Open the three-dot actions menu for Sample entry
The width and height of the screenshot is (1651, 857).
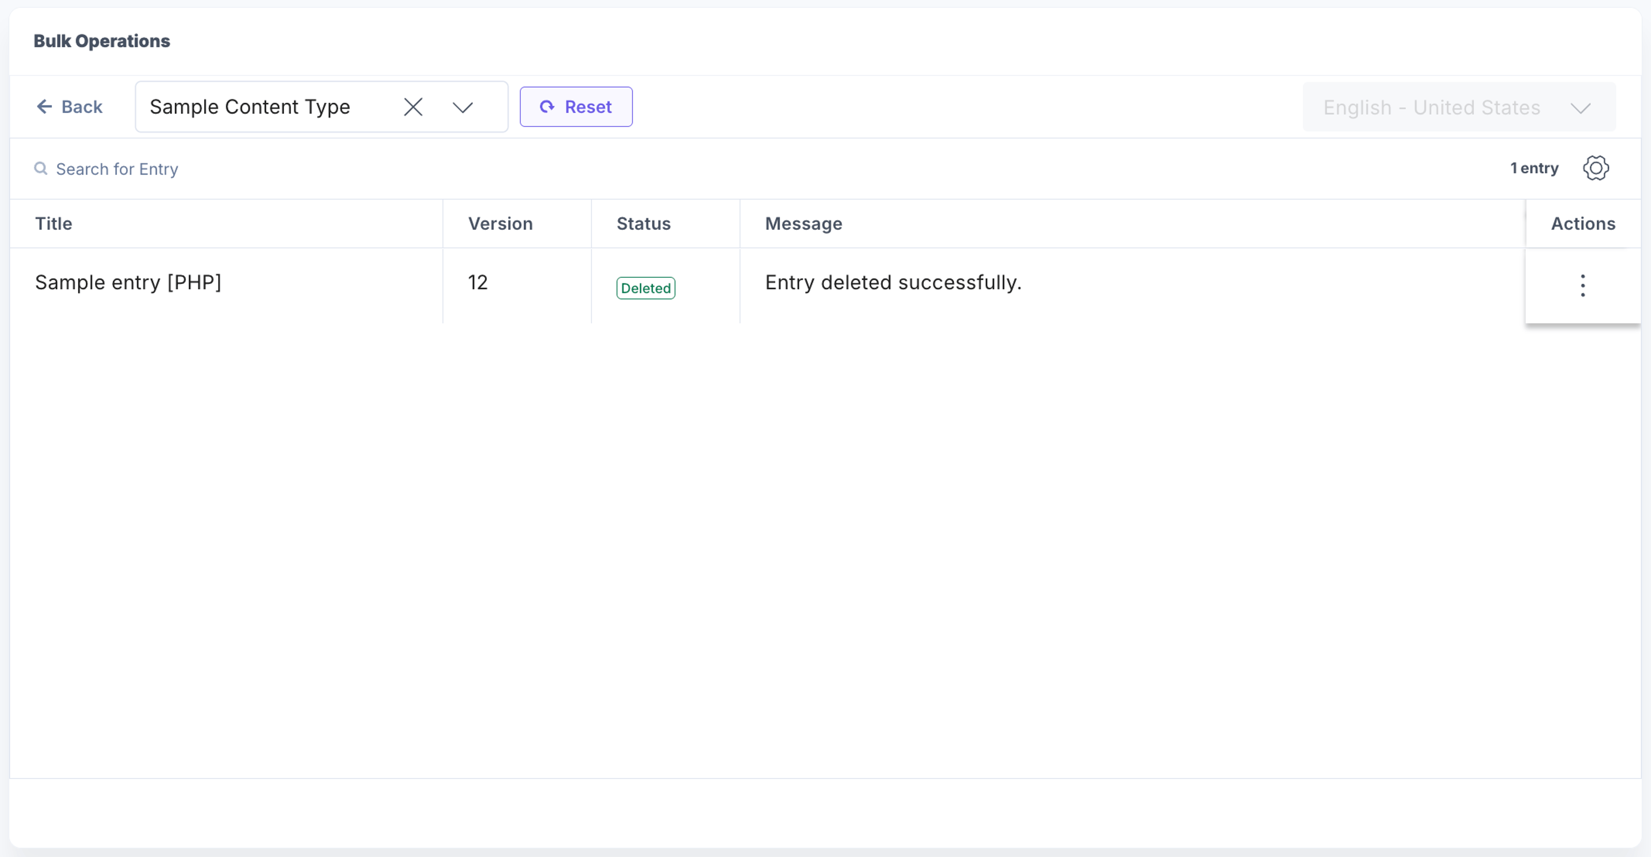point(1582,285)
